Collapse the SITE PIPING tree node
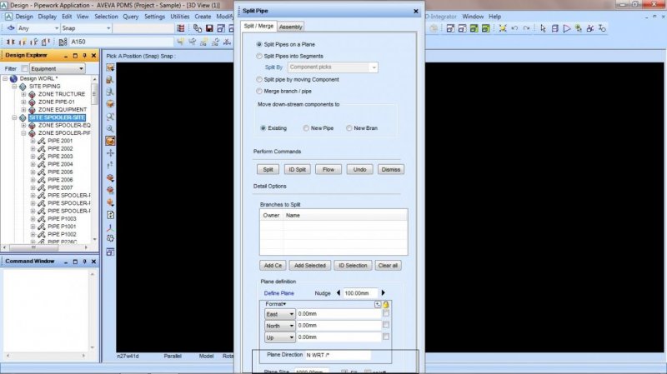Viewport: 667px width, 374px height. click(x=14, y=87)
